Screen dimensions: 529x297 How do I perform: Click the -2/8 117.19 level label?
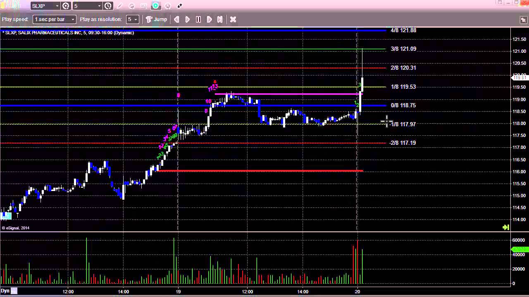point(403,143)
